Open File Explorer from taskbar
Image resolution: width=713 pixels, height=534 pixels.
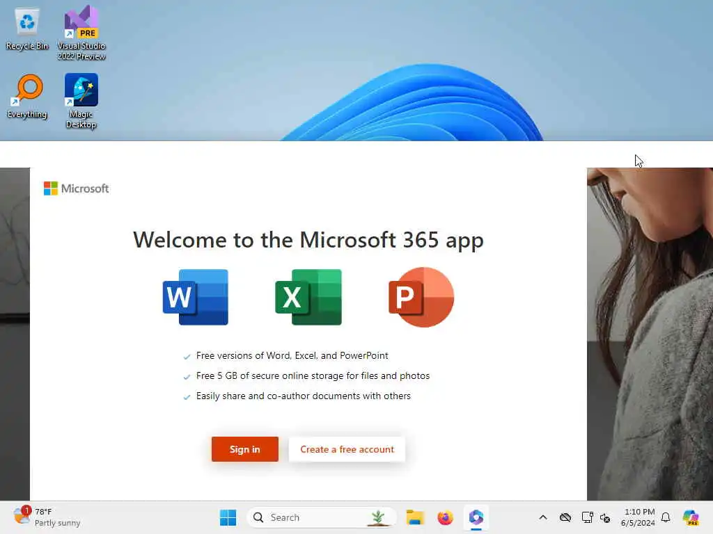click(415, 517)
